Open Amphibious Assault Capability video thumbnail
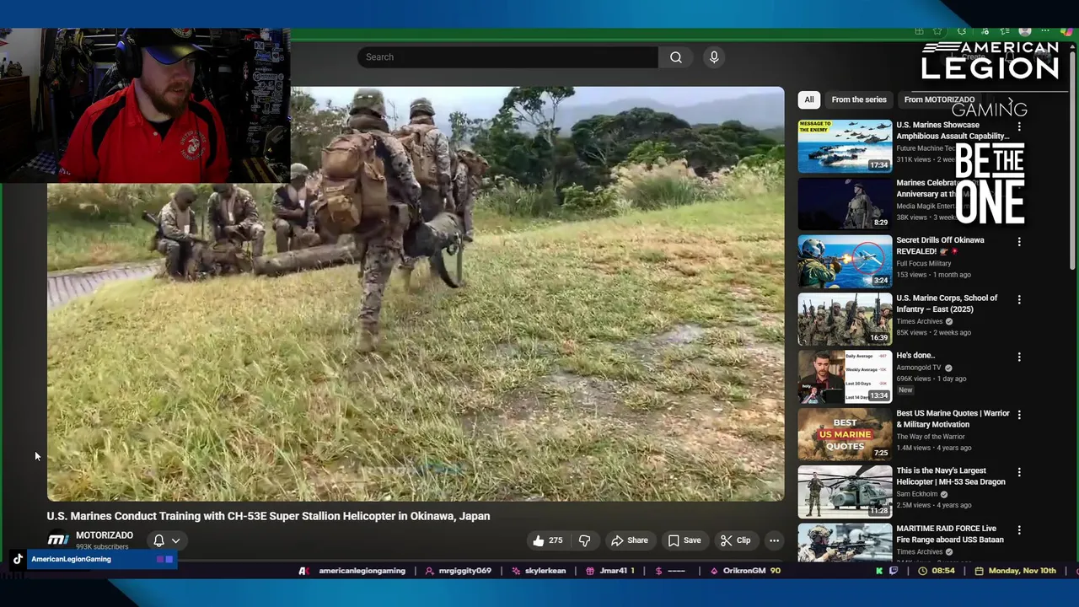The image size is (1079, 607). click(845, 146)
